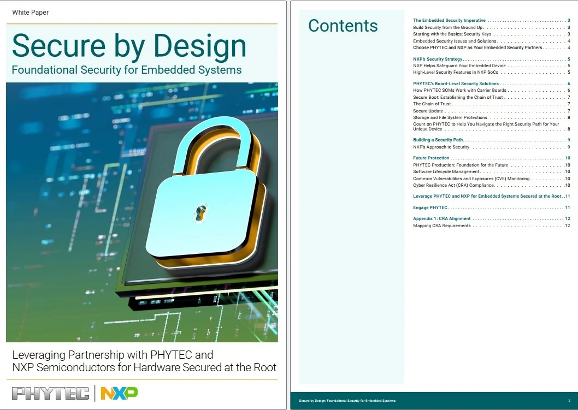Go to 'Cyber Resilience Act (CRA) Compliance'
This screenshot has width=578, height=410.
491,185
